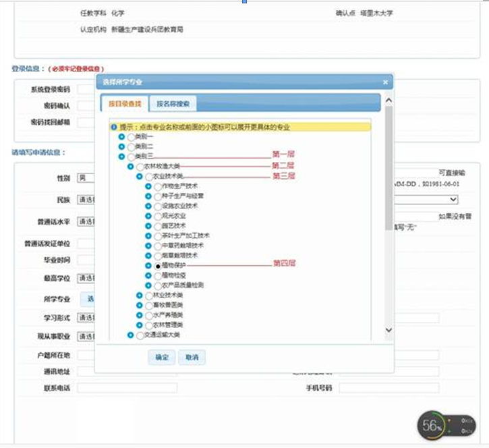The height and width of the screenshot is (448, 489).
Task: Choose the 作物生产技术 radio option
Action: 158,186
